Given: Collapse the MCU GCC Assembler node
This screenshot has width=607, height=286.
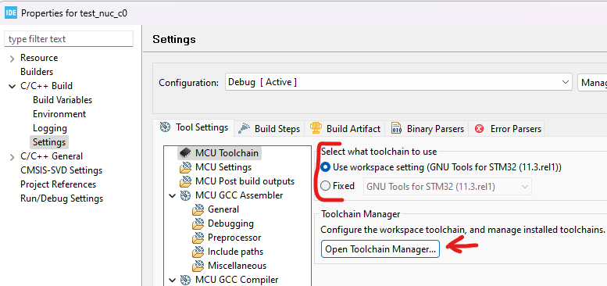Looking at the screenshot, I should click(173, 195).
